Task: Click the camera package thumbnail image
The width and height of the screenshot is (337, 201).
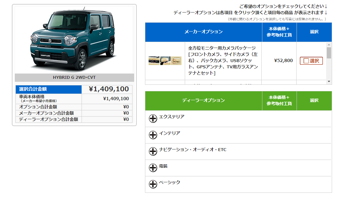Action: pyautogui.click(x=165, y=61)
